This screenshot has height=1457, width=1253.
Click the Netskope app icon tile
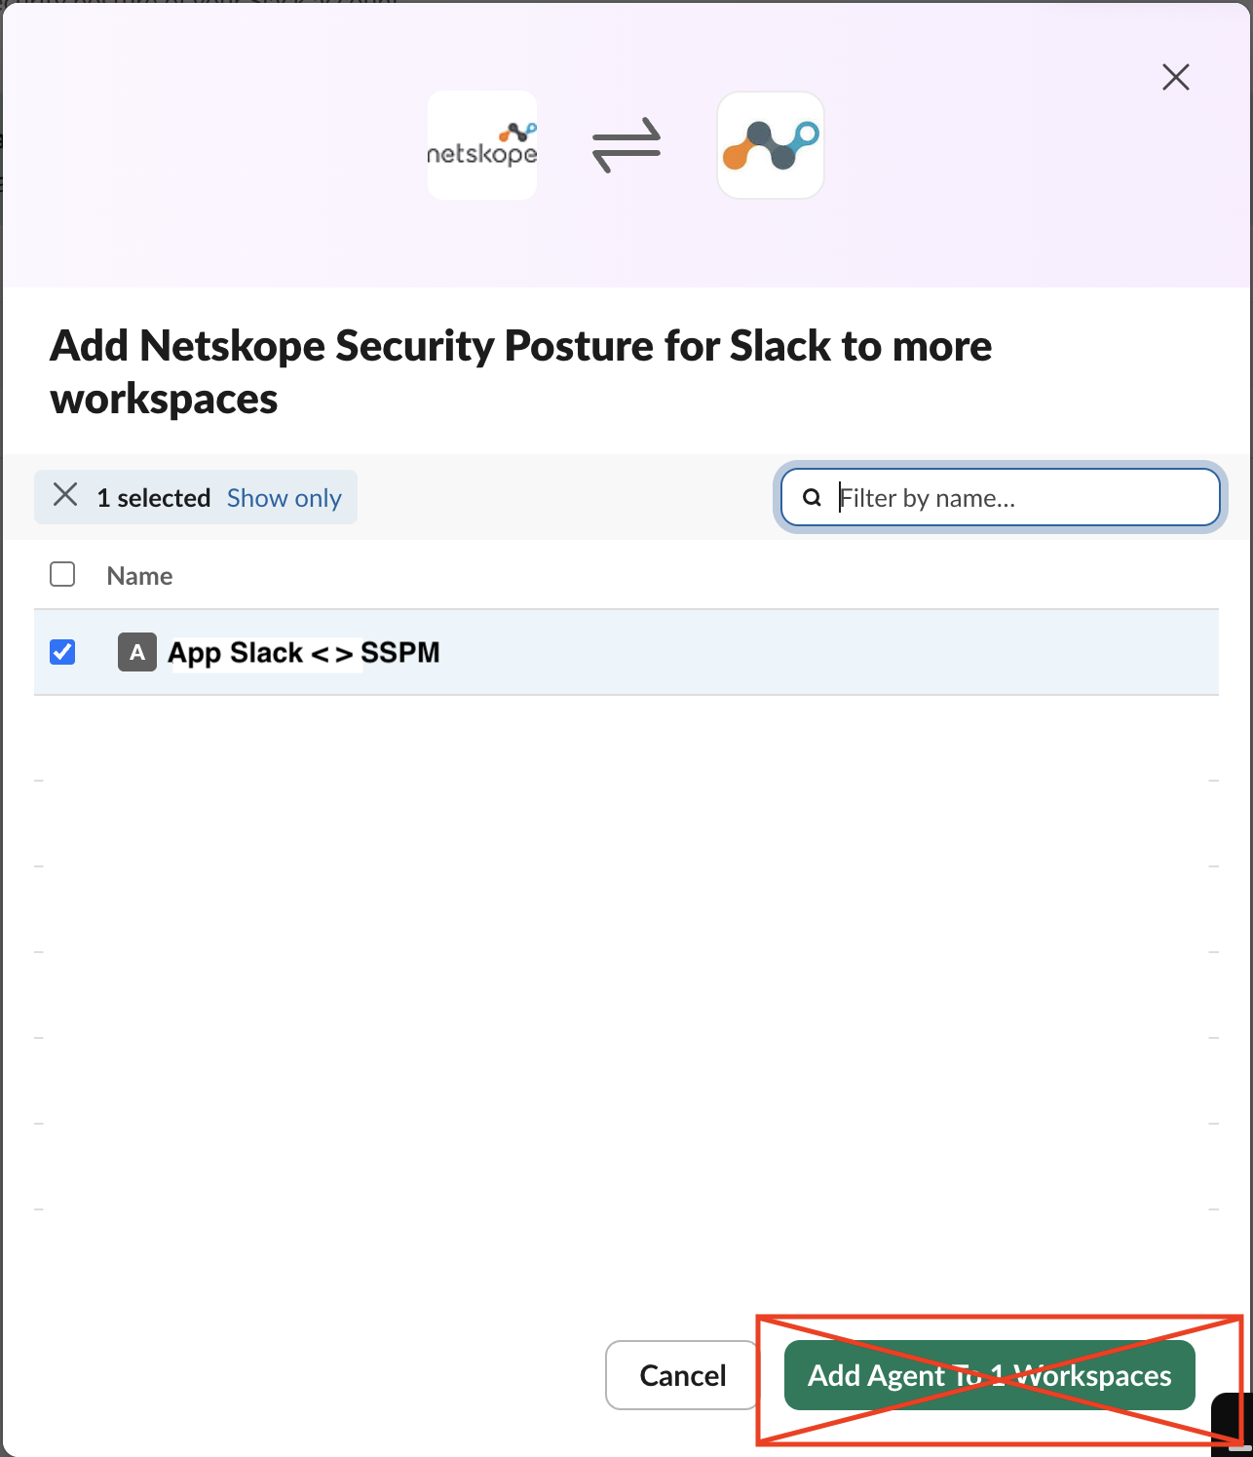(x=771, y=145)
